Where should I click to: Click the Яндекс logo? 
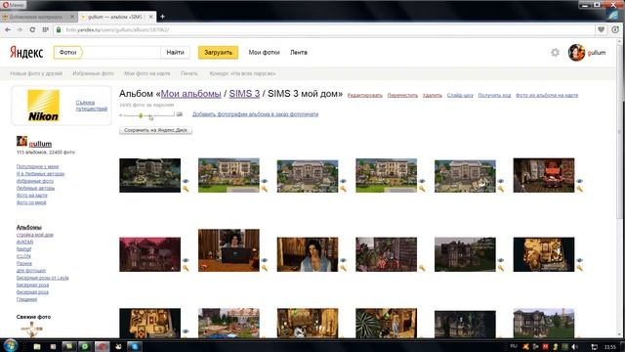(x=26, y=52)
